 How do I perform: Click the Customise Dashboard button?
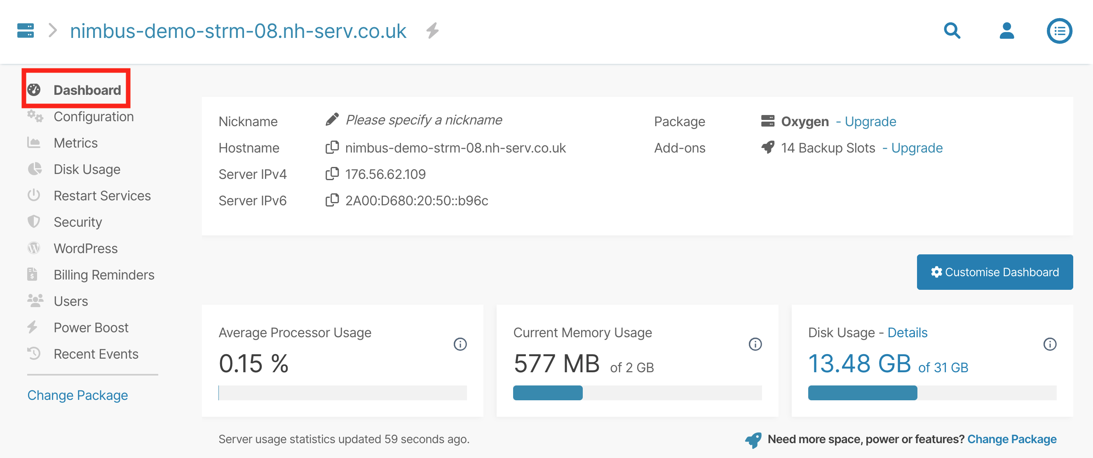[994, 272]
